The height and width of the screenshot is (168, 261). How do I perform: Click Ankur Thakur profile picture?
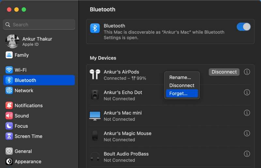(x=12, y=41)
